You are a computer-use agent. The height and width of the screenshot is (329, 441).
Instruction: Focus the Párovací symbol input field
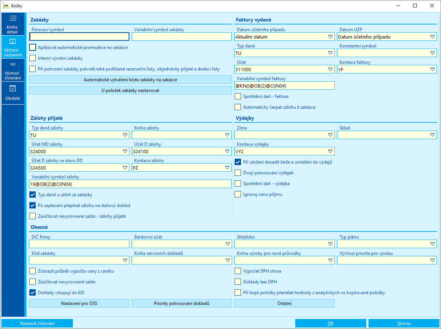tap(79, 37)
